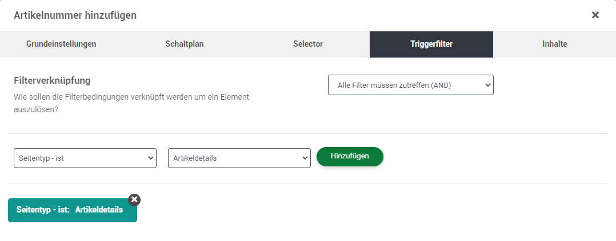The height and width of the screenshot is (241, 616).
Task: Open the Artikeldetails value dropdown
Action: point(239,158)
